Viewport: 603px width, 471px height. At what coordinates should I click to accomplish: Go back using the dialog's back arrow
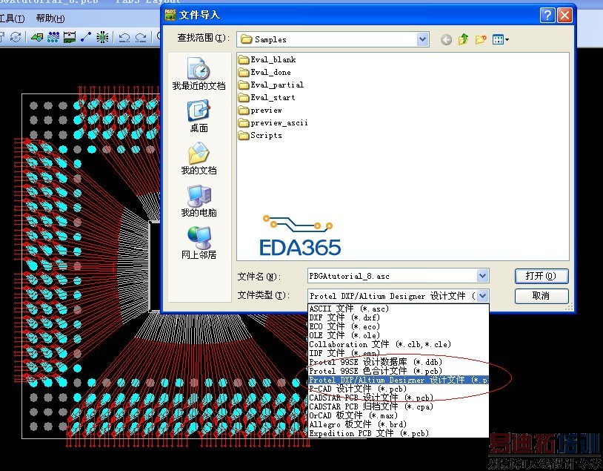pos(446,39)
